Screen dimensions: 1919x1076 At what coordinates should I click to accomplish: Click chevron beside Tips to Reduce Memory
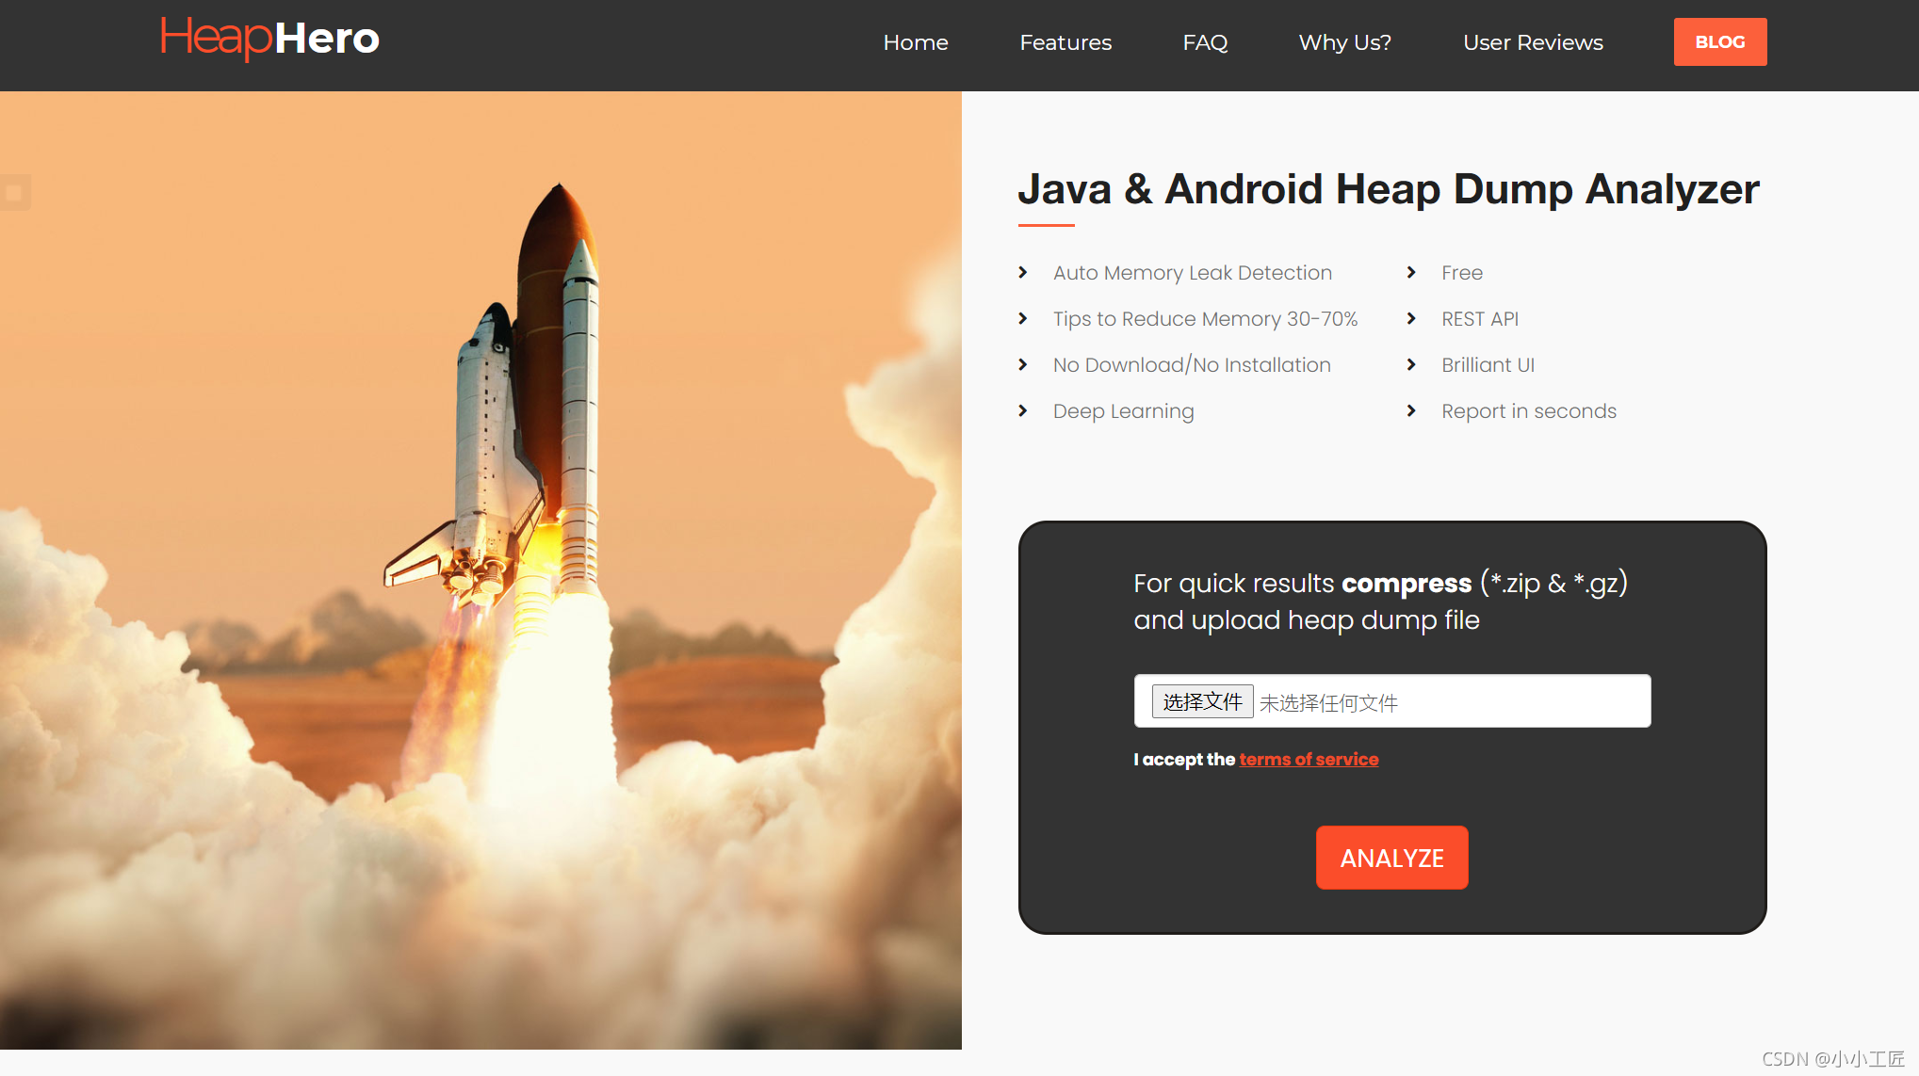1023,319
